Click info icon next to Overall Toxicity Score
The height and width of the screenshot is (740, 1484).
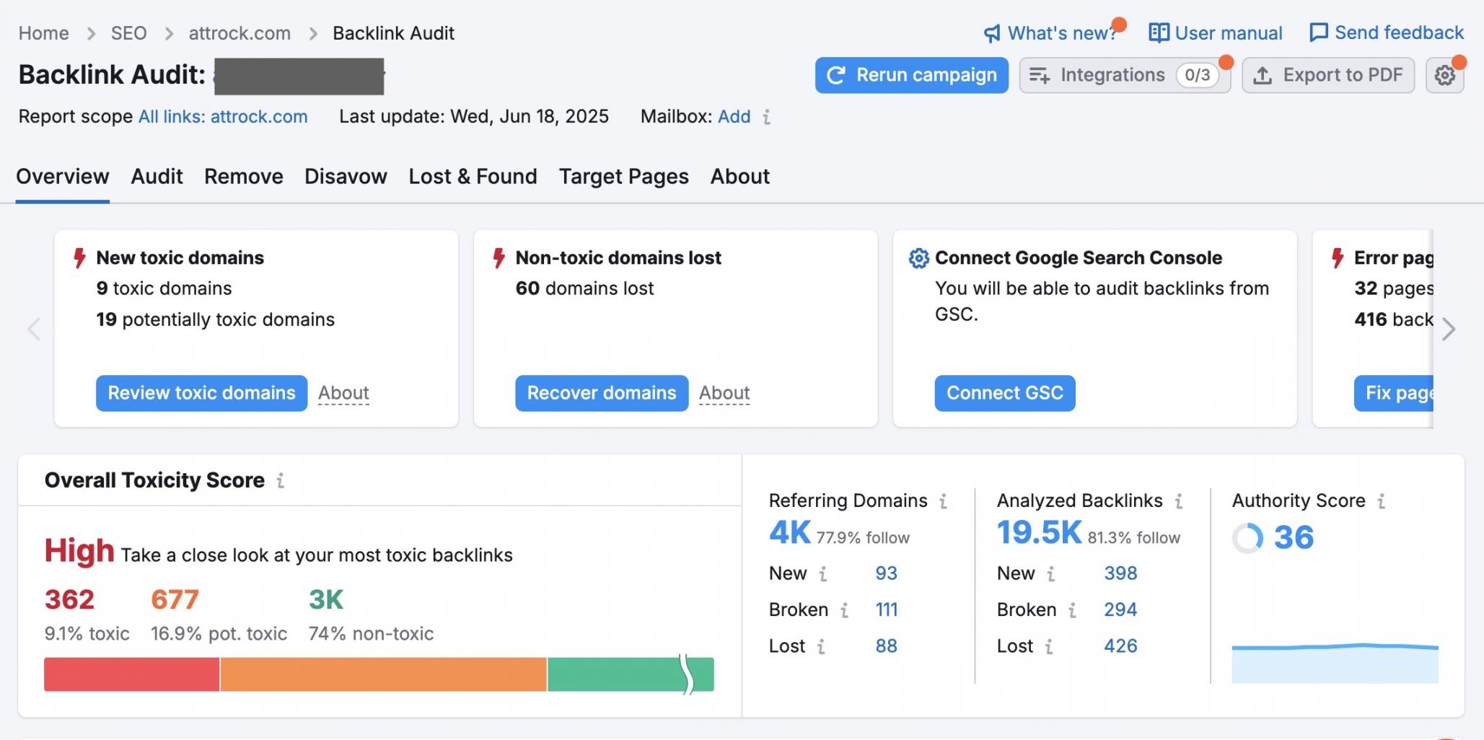tap(281, 480)
